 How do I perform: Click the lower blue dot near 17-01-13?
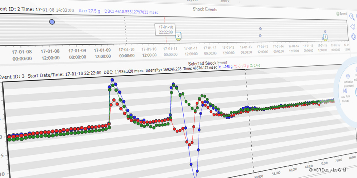(260, 36)
